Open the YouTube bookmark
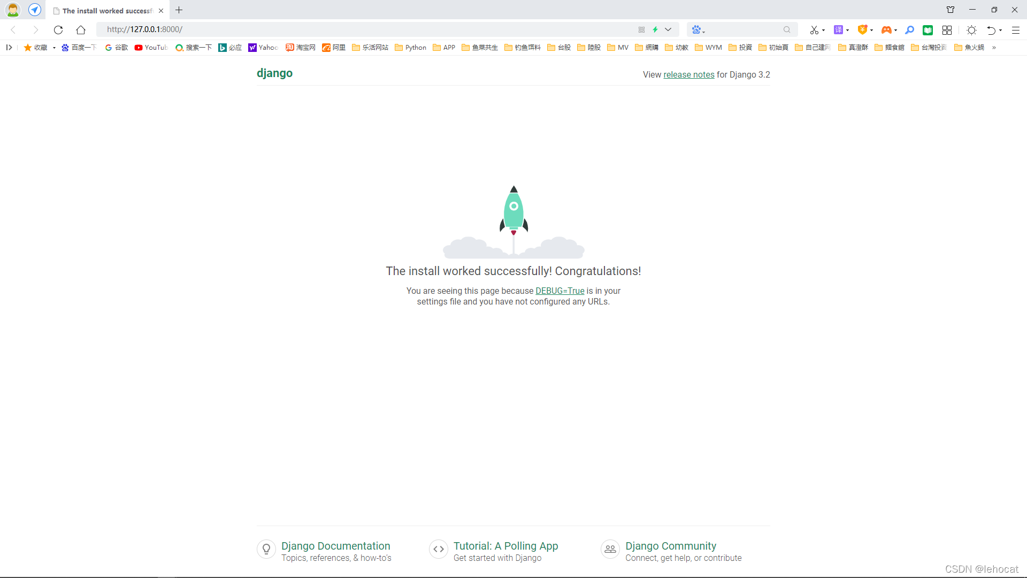1027x578 pixels. pyautogui.click(x=151, y=48)
